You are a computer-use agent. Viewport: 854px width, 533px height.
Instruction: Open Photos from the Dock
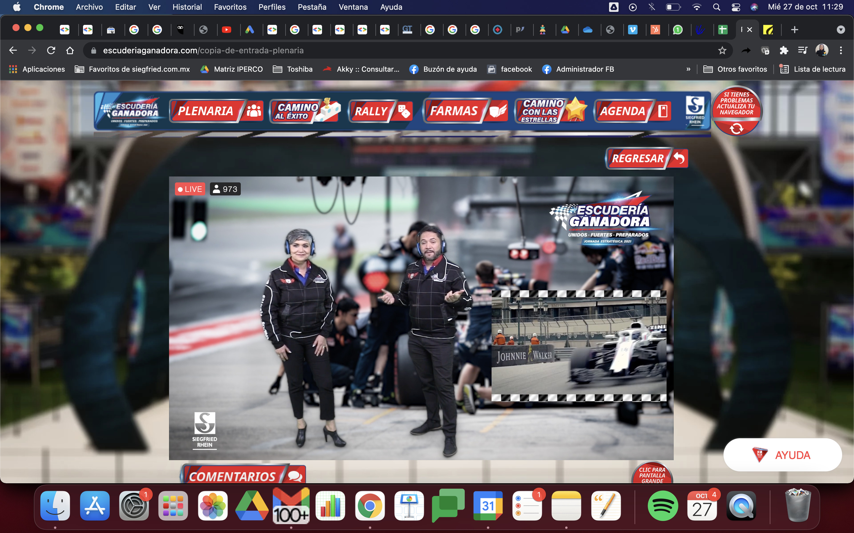212,505
